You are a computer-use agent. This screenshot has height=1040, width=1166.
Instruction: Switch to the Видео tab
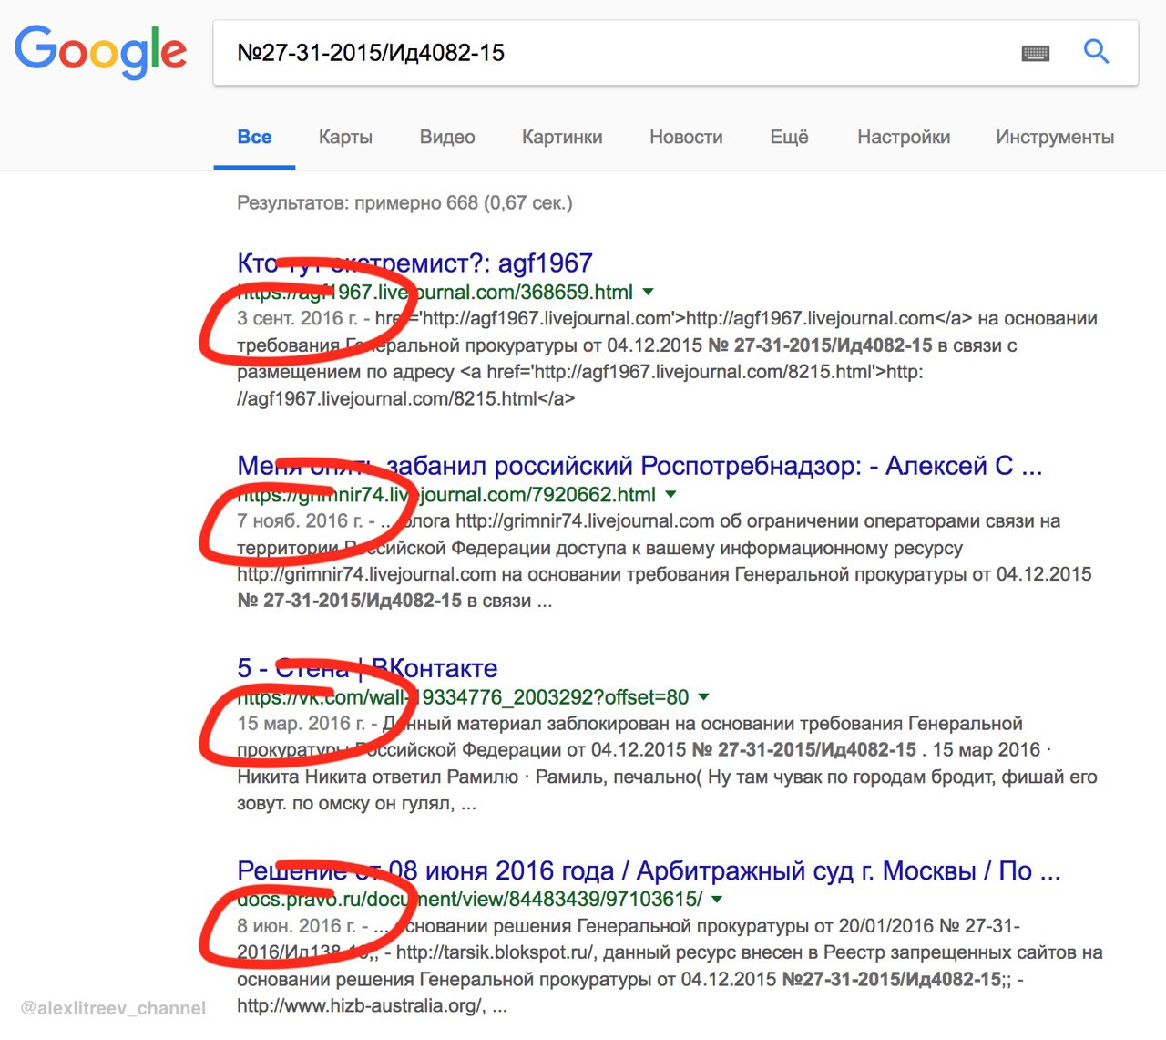(x=447, y=137)
